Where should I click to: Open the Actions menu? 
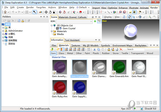click(52, 8)
